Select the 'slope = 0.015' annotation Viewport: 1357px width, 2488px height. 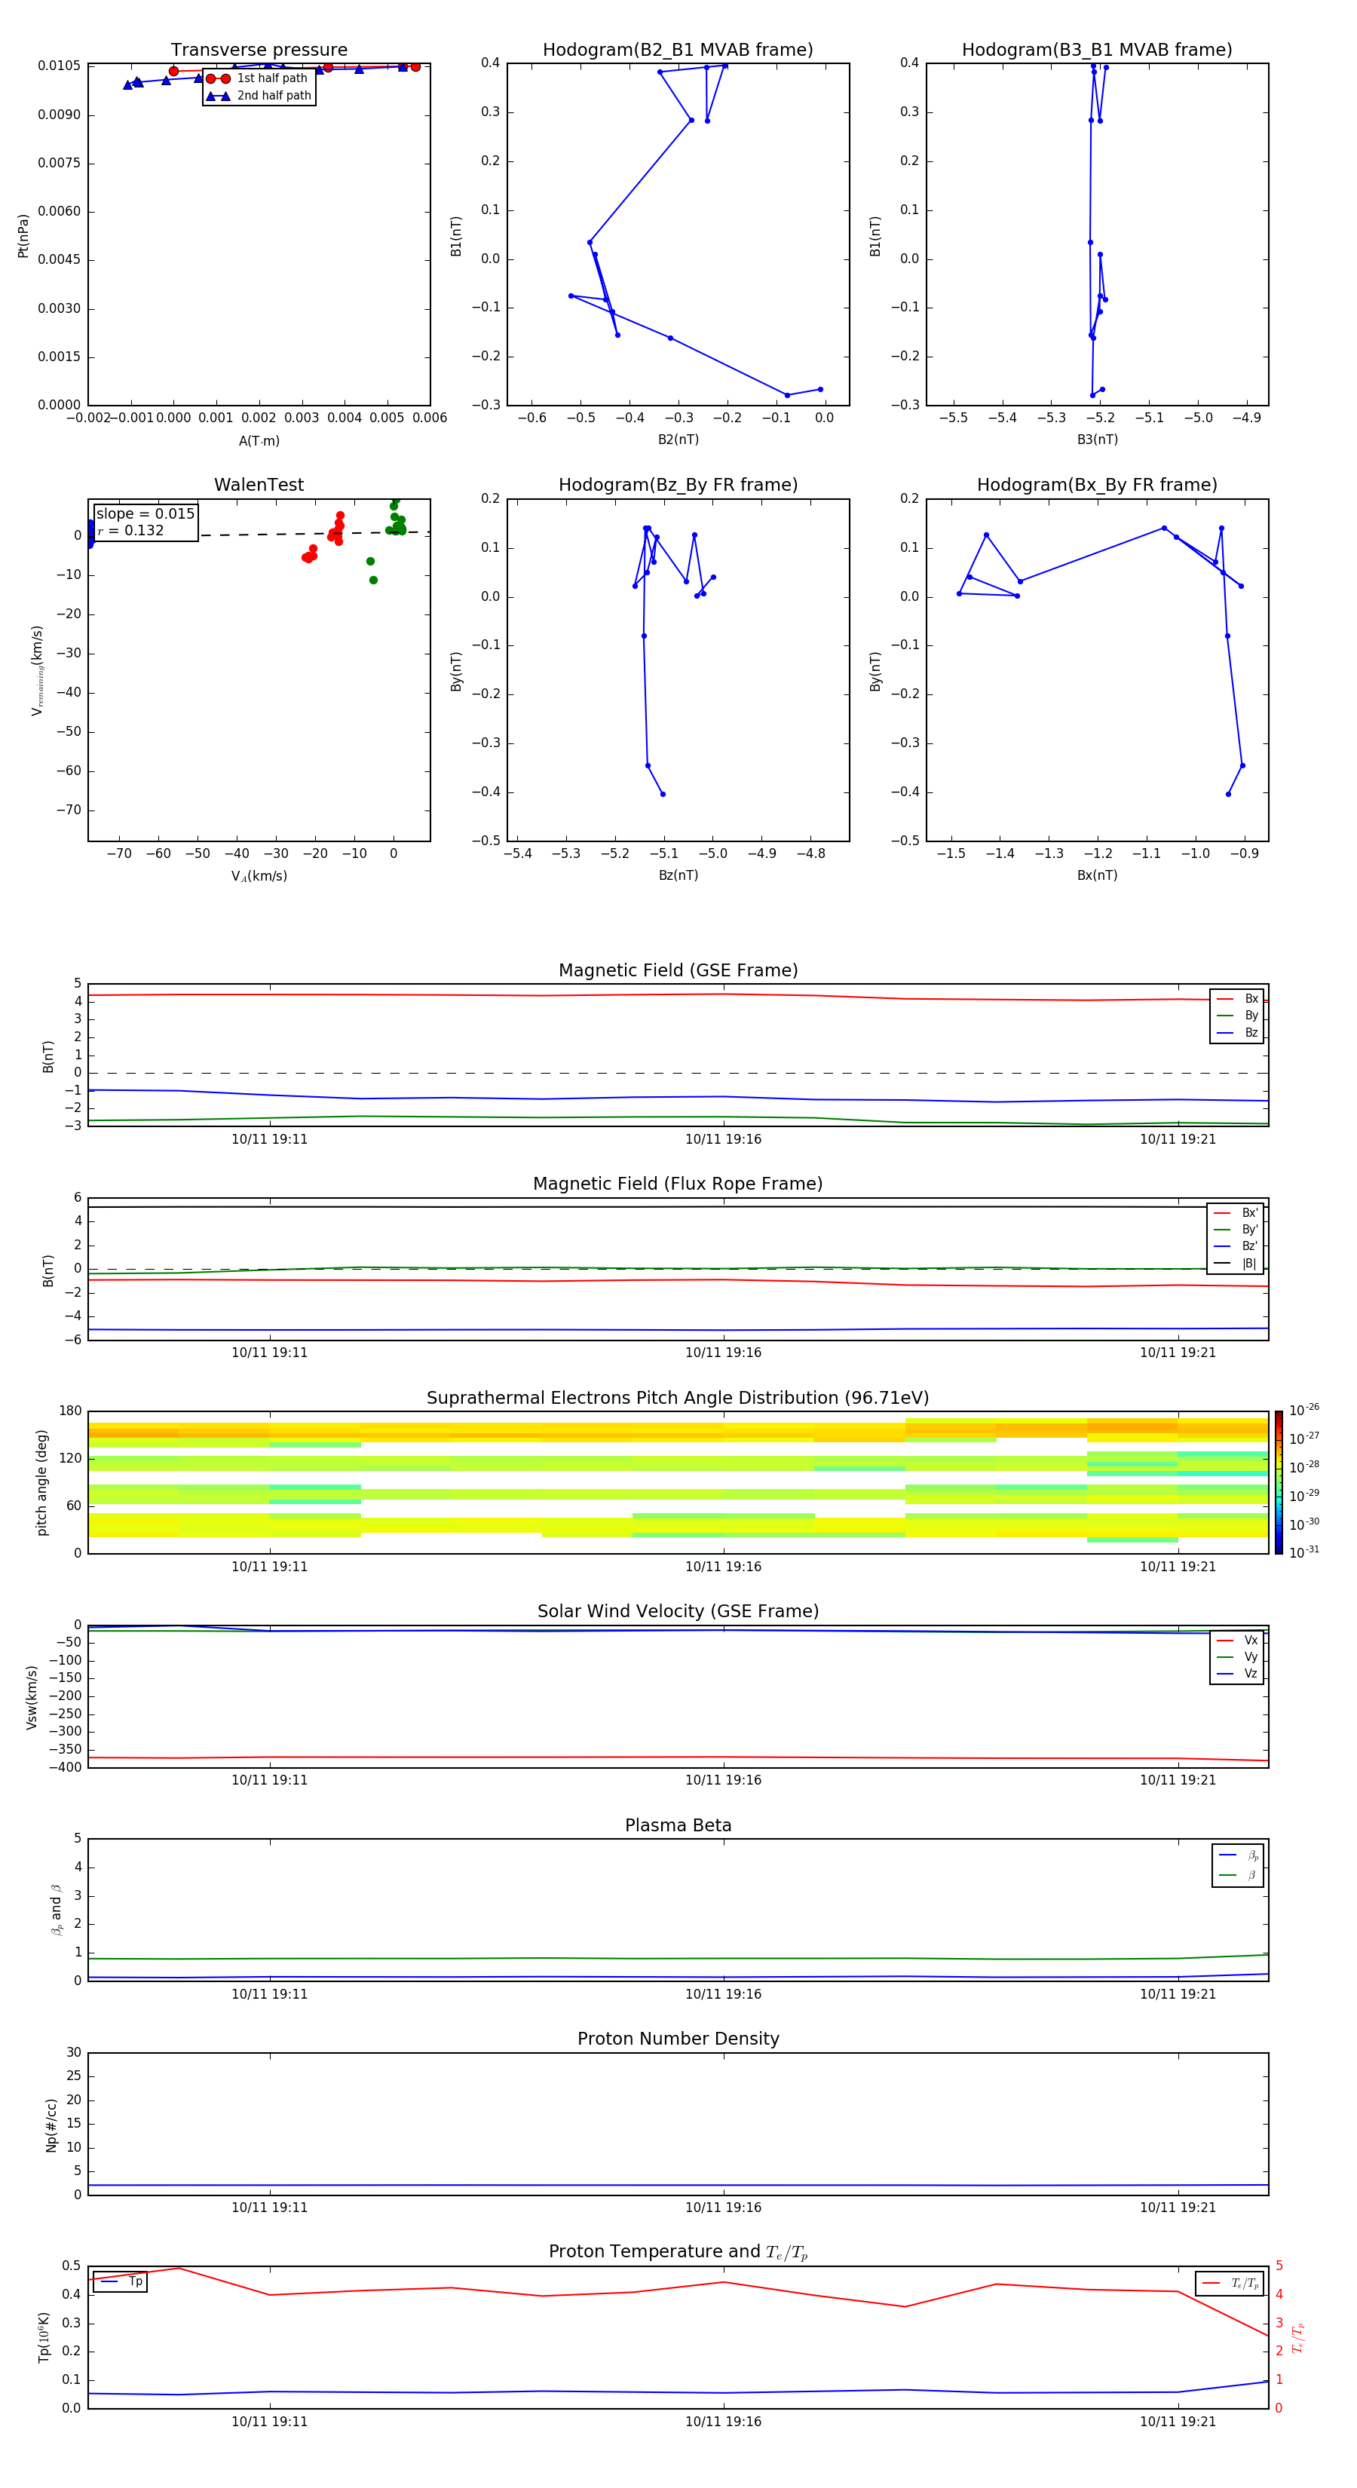pos(145,514)
